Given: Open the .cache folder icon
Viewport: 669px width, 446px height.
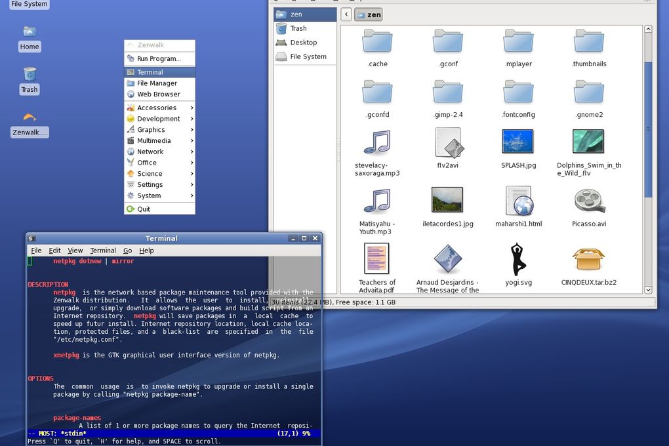Looking at the screenshot, I should coord(377,41).
